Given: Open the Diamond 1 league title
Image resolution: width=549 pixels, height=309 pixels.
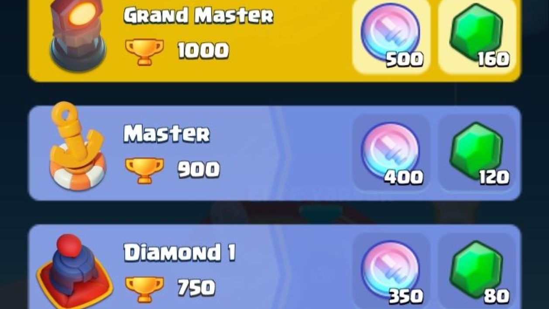Looking at the screenshot, I should [180, 252].
